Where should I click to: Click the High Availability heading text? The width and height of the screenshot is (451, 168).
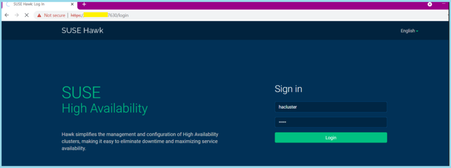point(105,109)
